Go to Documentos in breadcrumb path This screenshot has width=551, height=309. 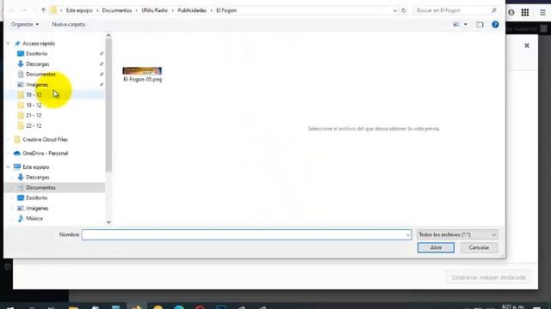click(x=117, y=10)
